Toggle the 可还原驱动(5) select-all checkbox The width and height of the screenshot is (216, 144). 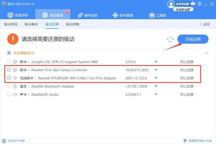9,53
